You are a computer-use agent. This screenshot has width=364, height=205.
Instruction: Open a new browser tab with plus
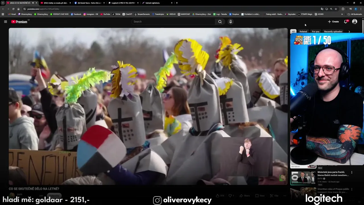[177, 3]
